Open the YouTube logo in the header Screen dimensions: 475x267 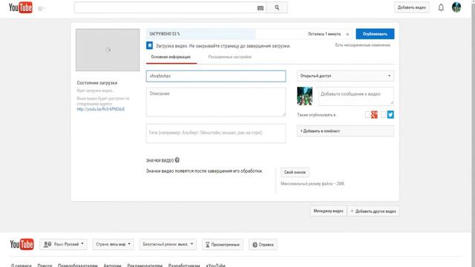point(21,7)
